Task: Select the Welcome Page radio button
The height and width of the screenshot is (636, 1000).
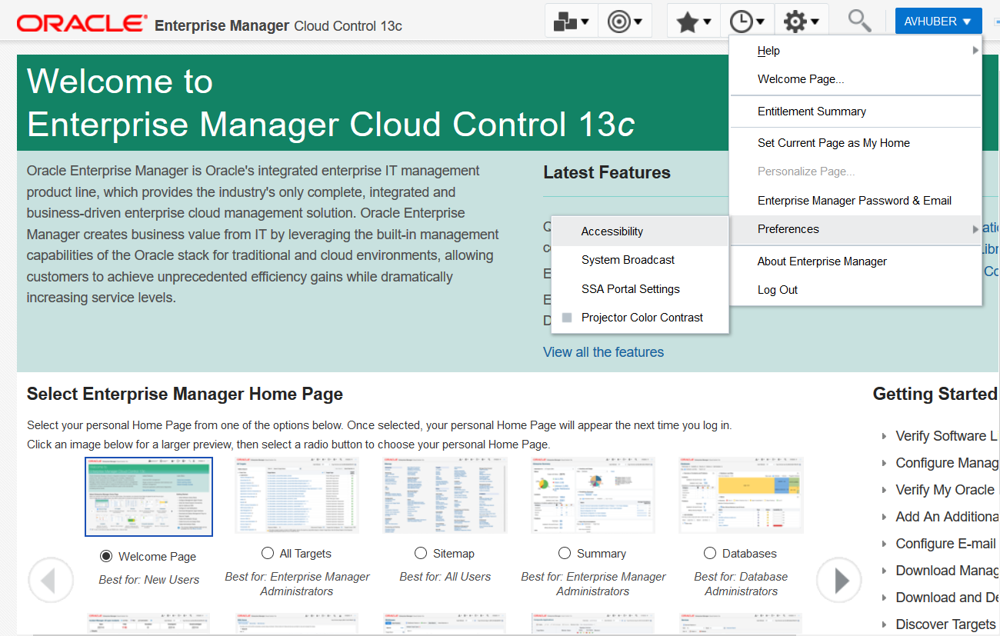Action: (106, 556)
